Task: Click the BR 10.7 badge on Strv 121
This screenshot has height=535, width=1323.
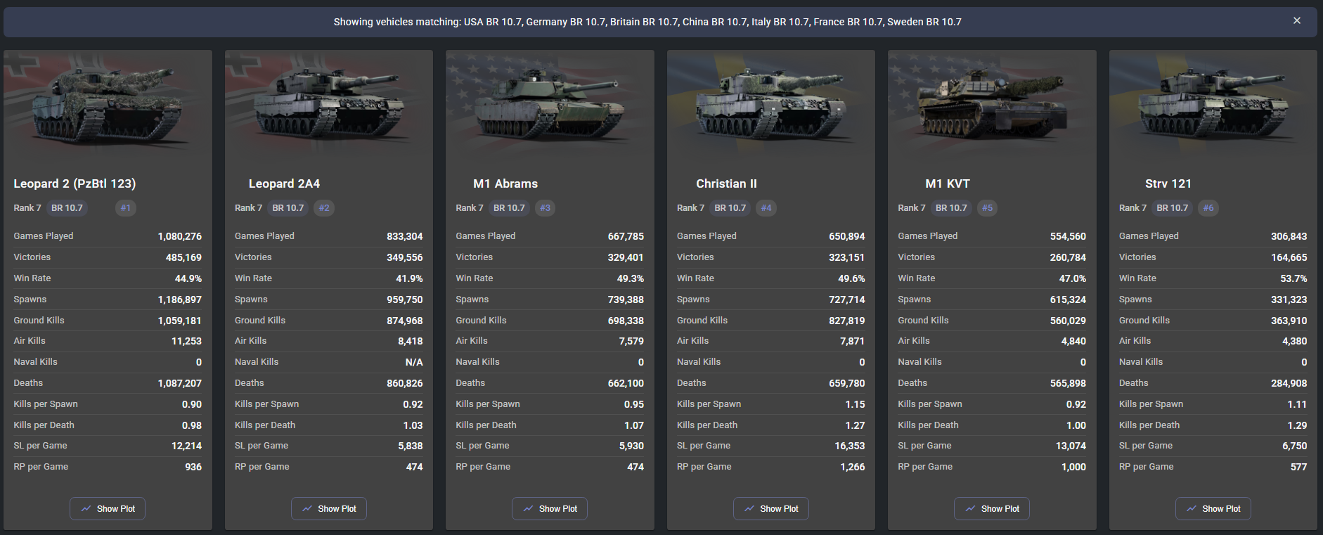Action: [1172, 208]
